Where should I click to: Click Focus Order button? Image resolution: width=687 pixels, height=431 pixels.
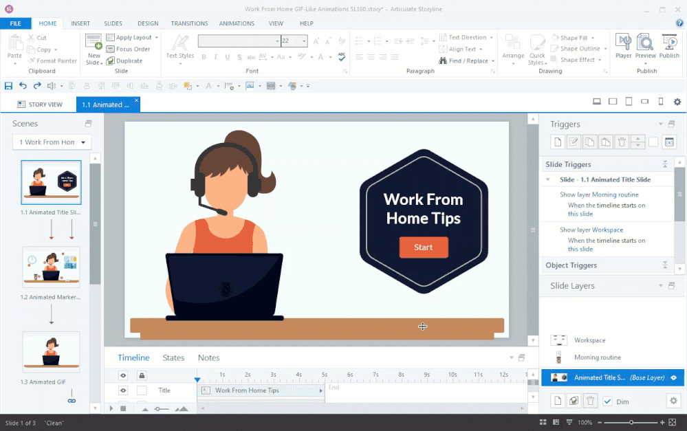click(129, 49)
